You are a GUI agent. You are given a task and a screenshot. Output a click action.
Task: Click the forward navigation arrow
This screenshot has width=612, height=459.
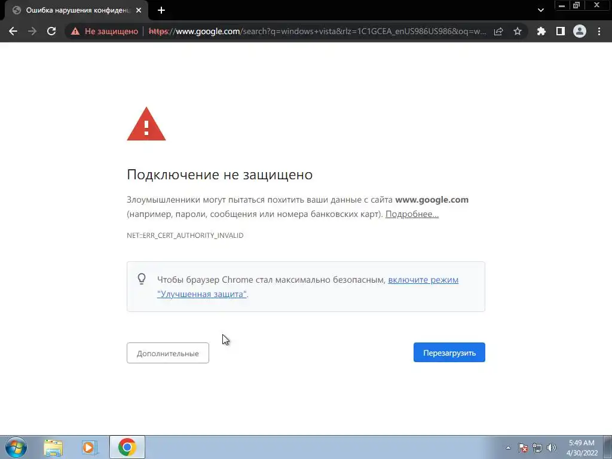[x=32, y=31]
